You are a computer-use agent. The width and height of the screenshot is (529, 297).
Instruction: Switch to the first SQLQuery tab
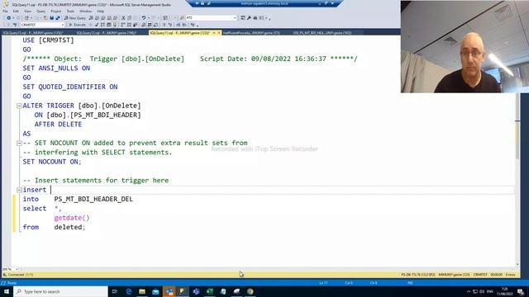33,33
